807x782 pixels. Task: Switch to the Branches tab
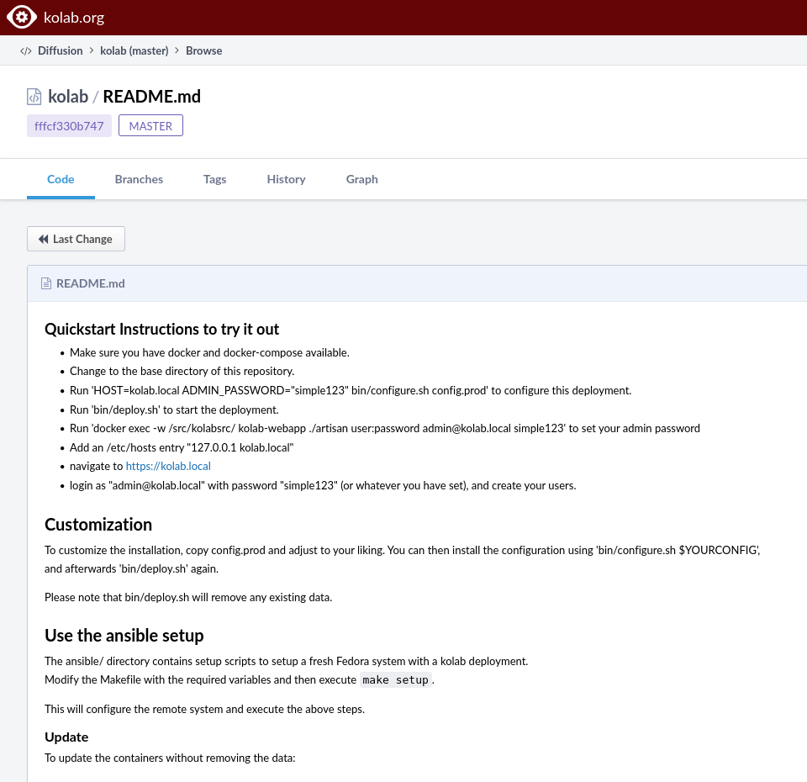click(139, 179)
